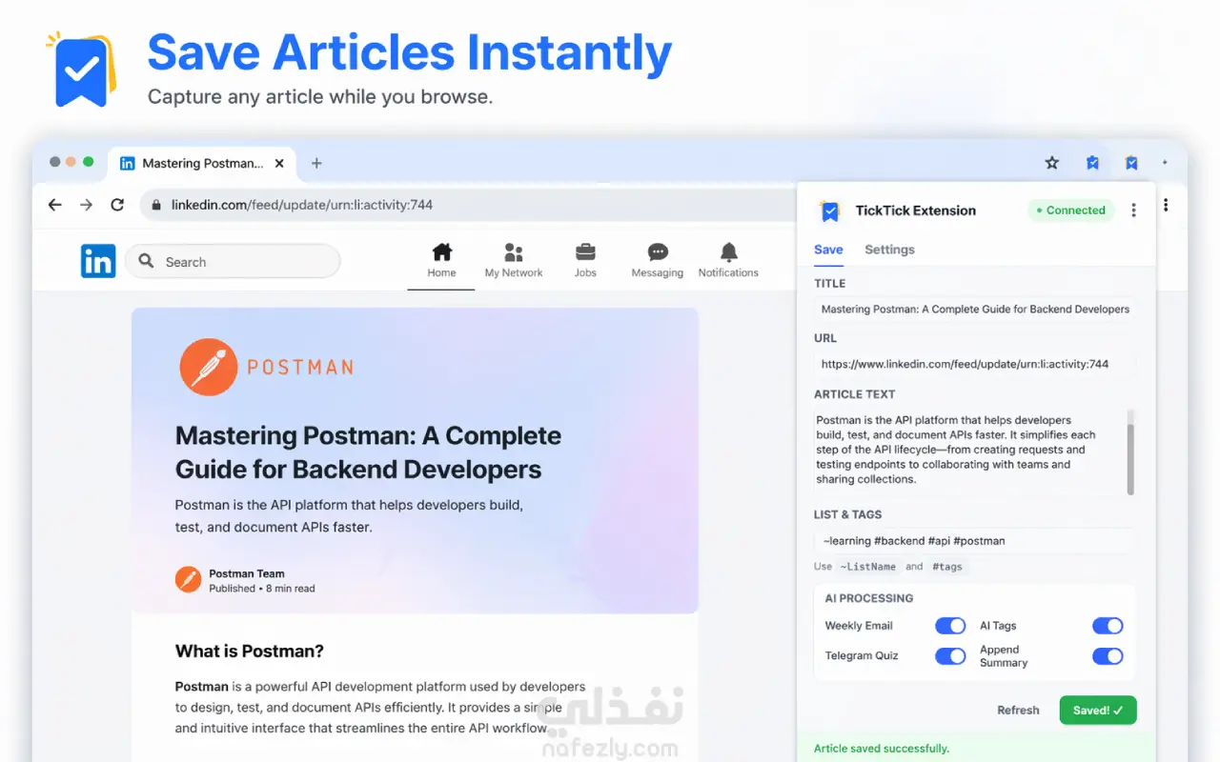The height and width of the screenshot is (762, 1220).
Task: Click the '~ListName' hint text
Action: click(868, 567)
